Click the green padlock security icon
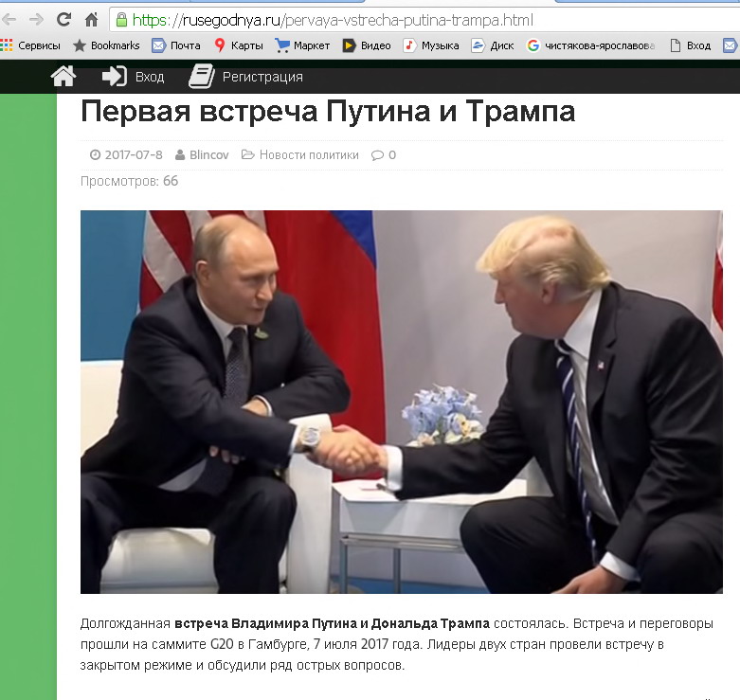 (x=122, y=20)
